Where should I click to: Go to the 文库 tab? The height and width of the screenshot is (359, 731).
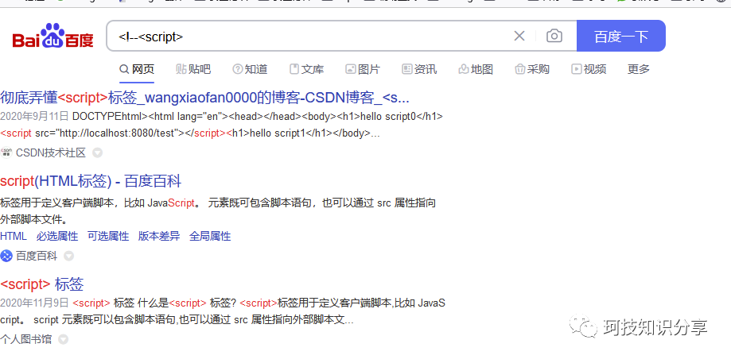306,69
